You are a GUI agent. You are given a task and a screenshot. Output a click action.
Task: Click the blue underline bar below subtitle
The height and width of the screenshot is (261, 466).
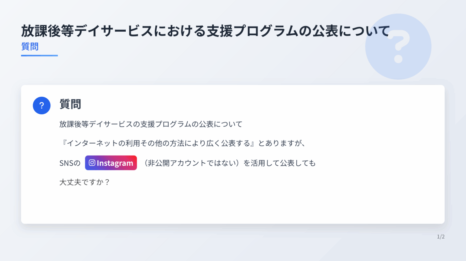[39, 55]
